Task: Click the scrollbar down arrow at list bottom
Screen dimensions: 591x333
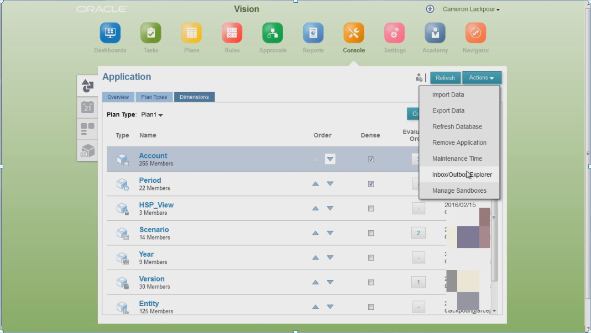Action: tap(494, 311)
